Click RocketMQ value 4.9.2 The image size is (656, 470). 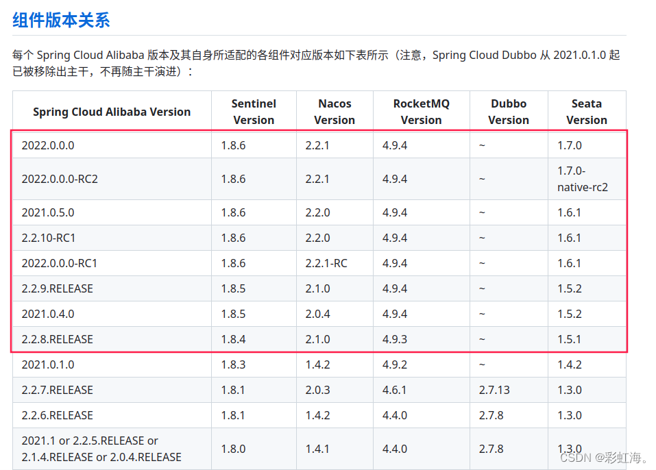tap(395, 364)
